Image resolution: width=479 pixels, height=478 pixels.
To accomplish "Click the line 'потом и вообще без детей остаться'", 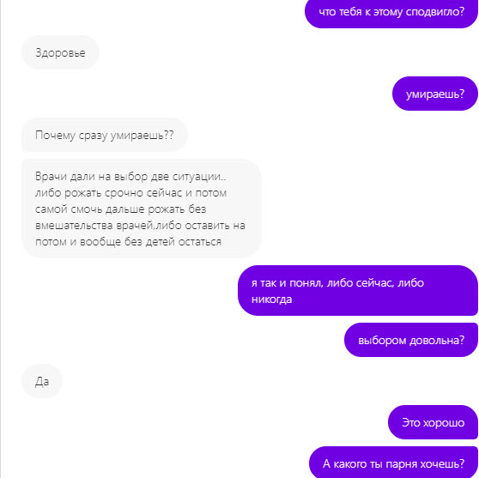I will [128, 242].
